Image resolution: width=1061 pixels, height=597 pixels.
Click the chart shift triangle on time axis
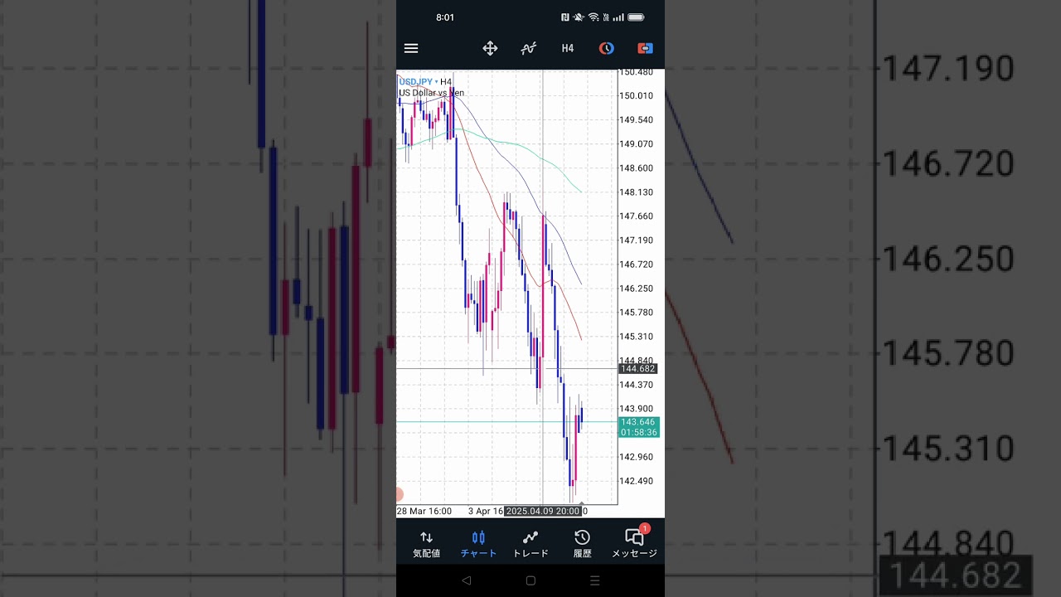coord(581,502)
